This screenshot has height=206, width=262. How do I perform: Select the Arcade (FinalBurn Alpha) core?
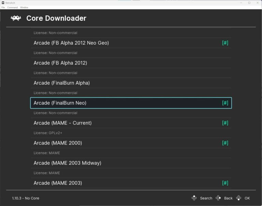click(62, 83)
